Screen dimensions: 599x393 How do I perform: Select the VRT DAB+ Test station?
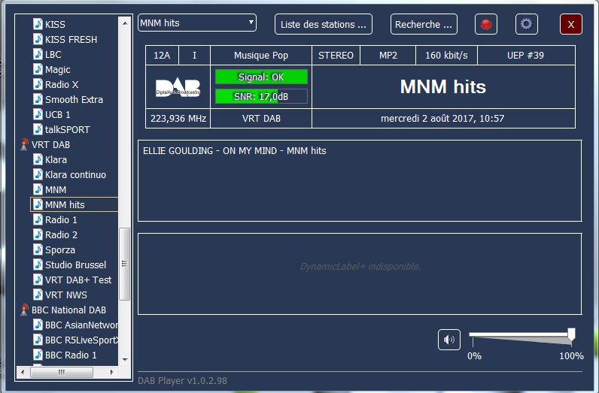78,280
